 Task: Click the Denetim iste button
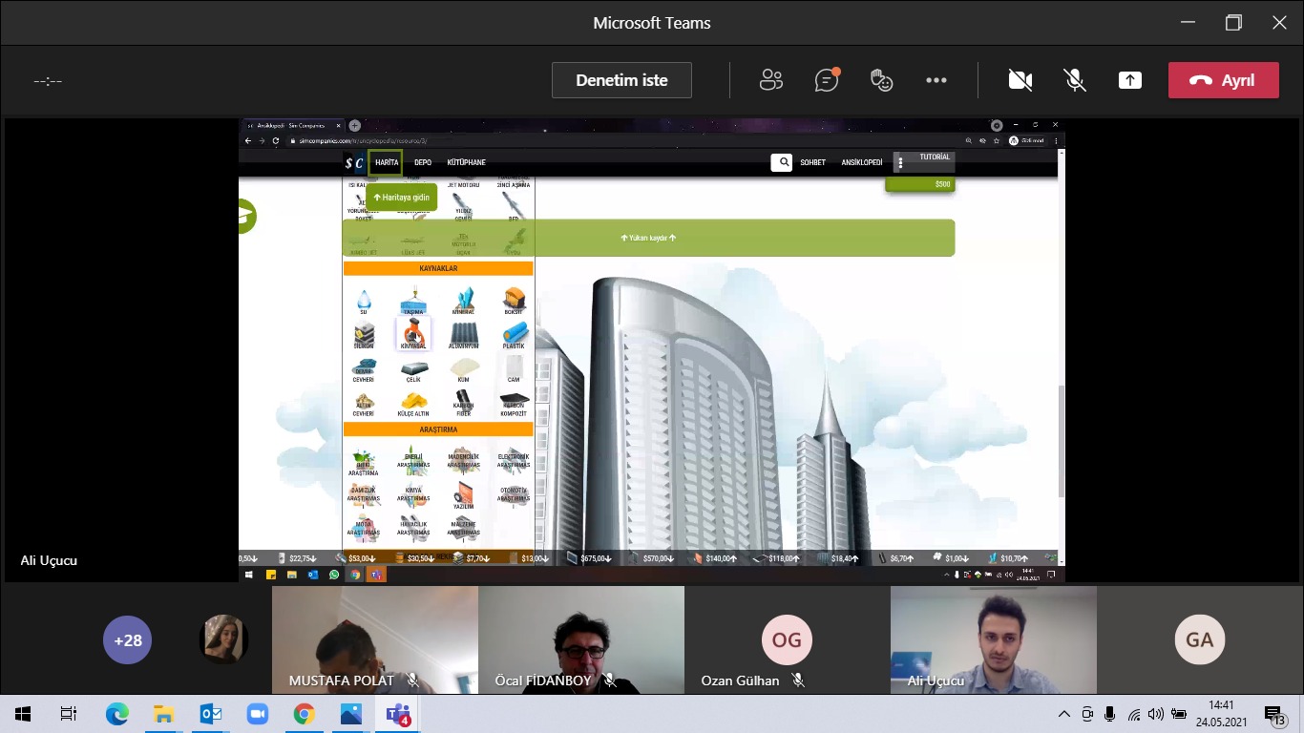621,80
